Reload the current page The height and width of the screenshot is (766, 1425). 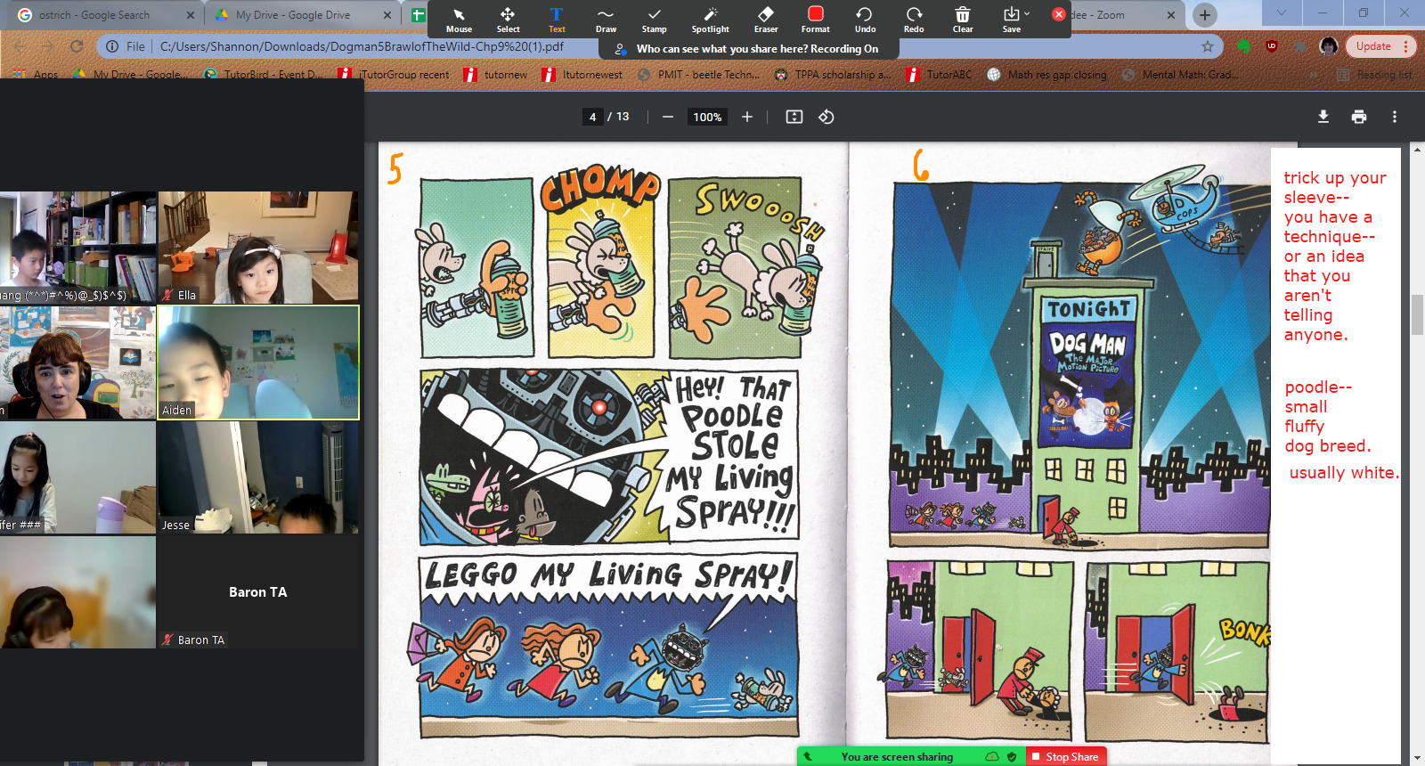tap(77, 46)
